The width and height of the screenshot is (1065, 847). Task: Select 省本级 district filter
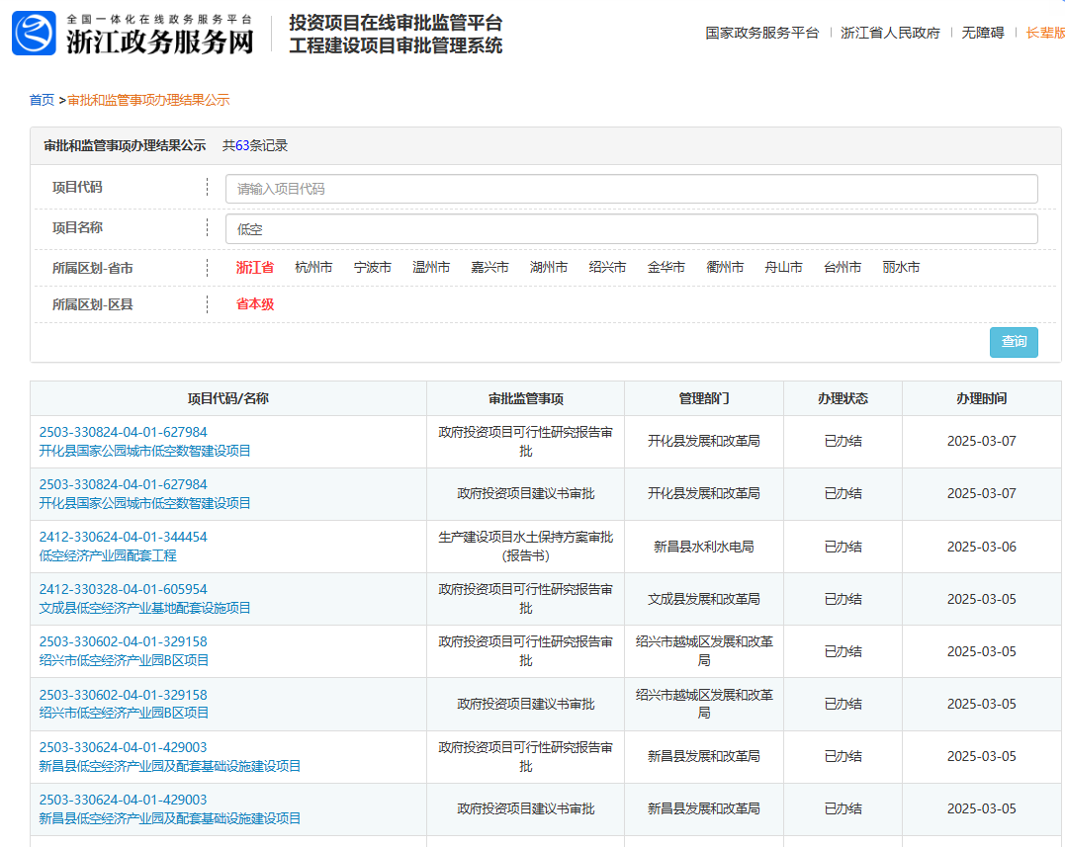254,304
